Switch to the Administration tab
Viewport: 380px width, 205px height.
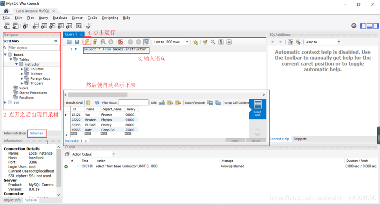(15, 133)
